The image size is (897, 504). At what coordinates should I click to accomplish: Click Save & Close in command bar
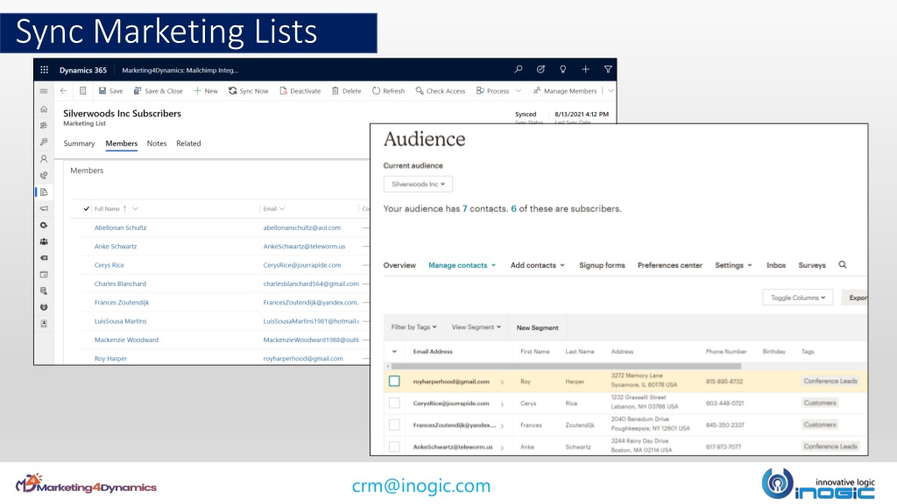click(x=158, y=91)
